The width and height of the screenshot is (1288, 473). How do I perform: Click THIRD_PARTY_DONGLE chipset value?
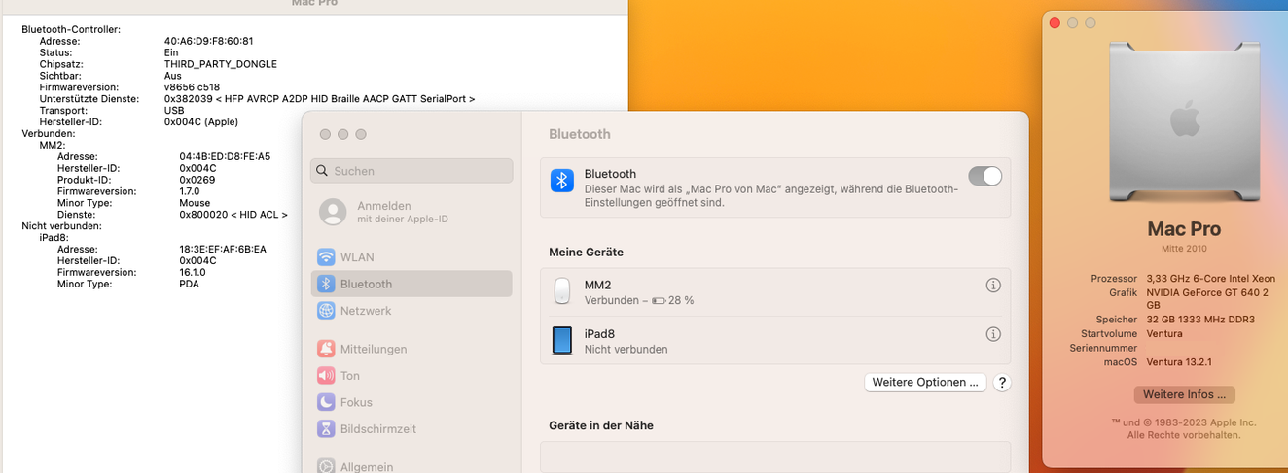[220, 64]
